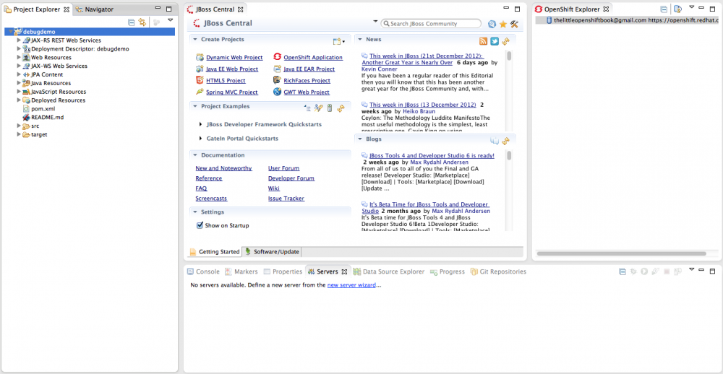
Task: Switch to the Software/Update tab
Action: coord(272,252)
